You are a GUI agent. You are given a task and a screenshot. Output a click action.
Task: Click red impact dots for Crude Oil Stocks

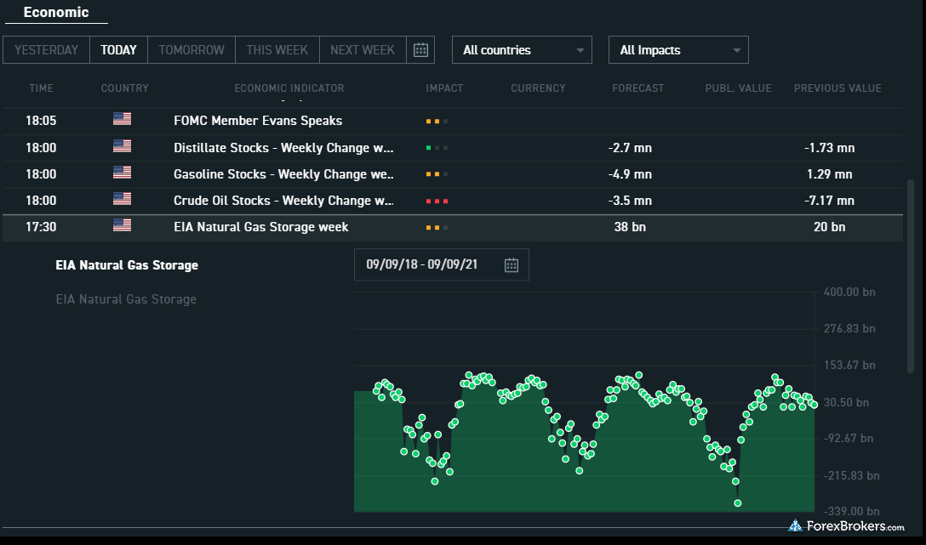click(437, 201)
